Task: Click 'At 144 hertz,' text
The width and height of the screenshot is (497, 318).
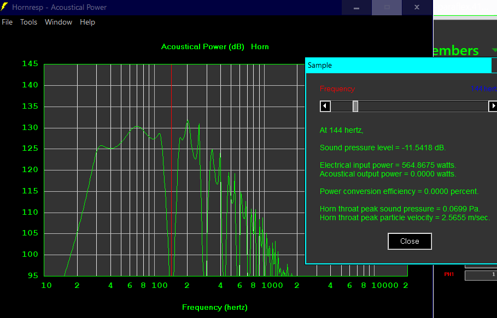Action: click(341, 130)
